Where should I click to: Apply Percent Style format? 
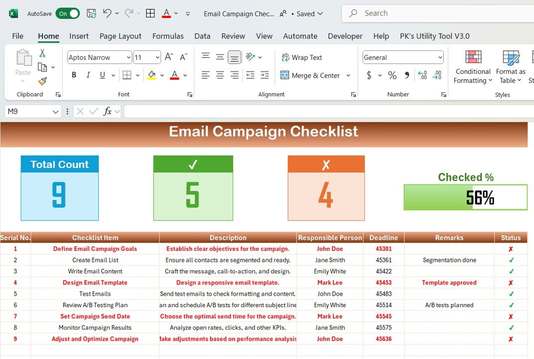point(392,75)
